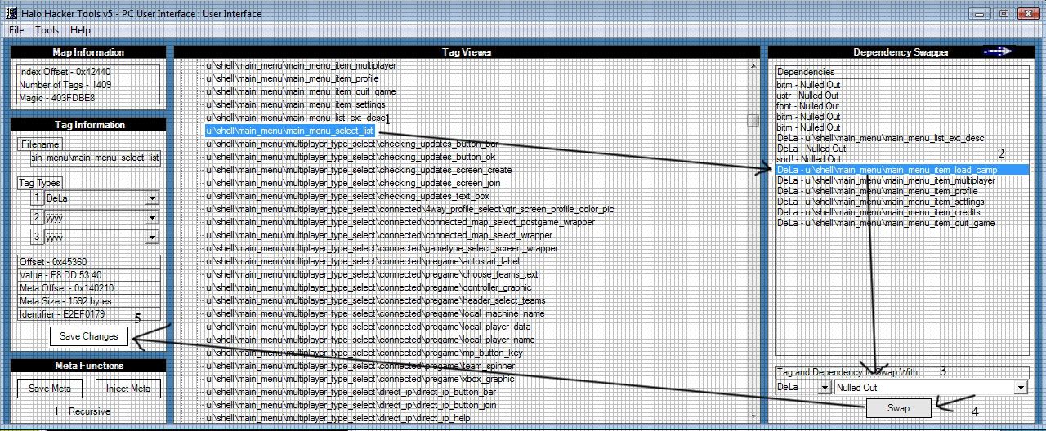This screenshot has width=1046, height=431.
Task: Click the Index Offset - 0x42440 entry
Action: coord(88,72)
